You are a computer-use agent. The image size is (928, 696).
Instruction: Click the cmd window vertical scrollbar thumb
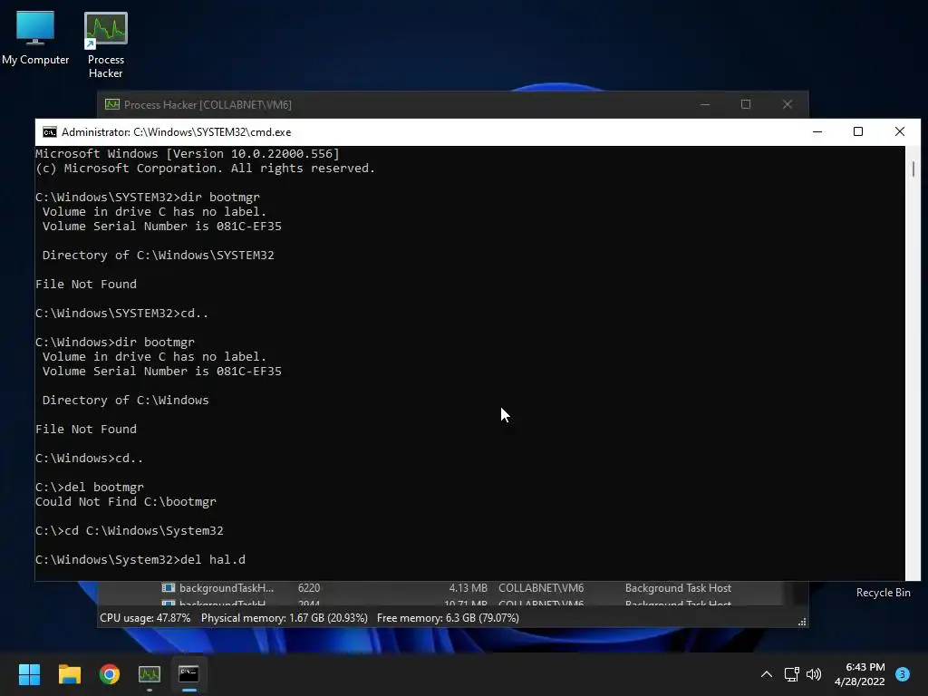913,169
